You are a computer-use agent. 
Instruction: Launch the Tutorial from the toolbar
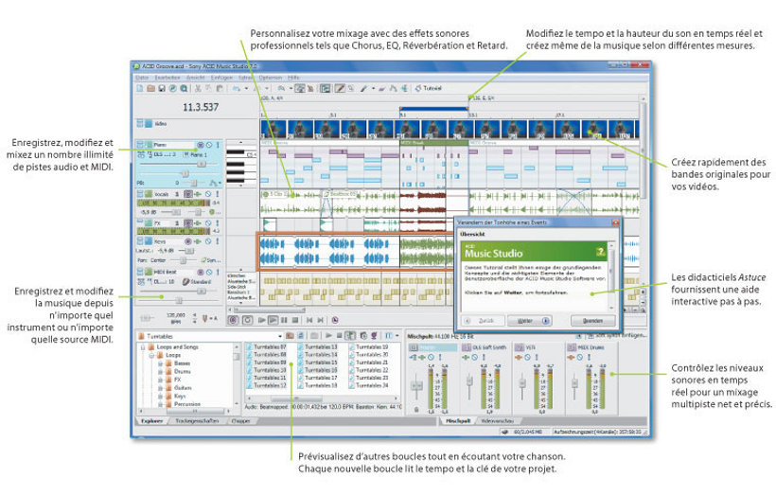[x=429, y=88]
